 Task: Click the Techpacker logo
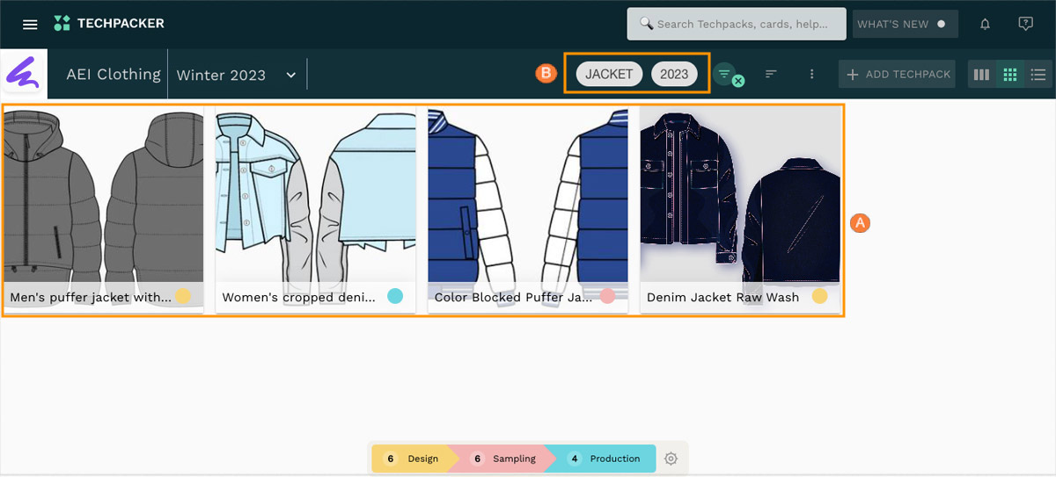pos(109,24)
